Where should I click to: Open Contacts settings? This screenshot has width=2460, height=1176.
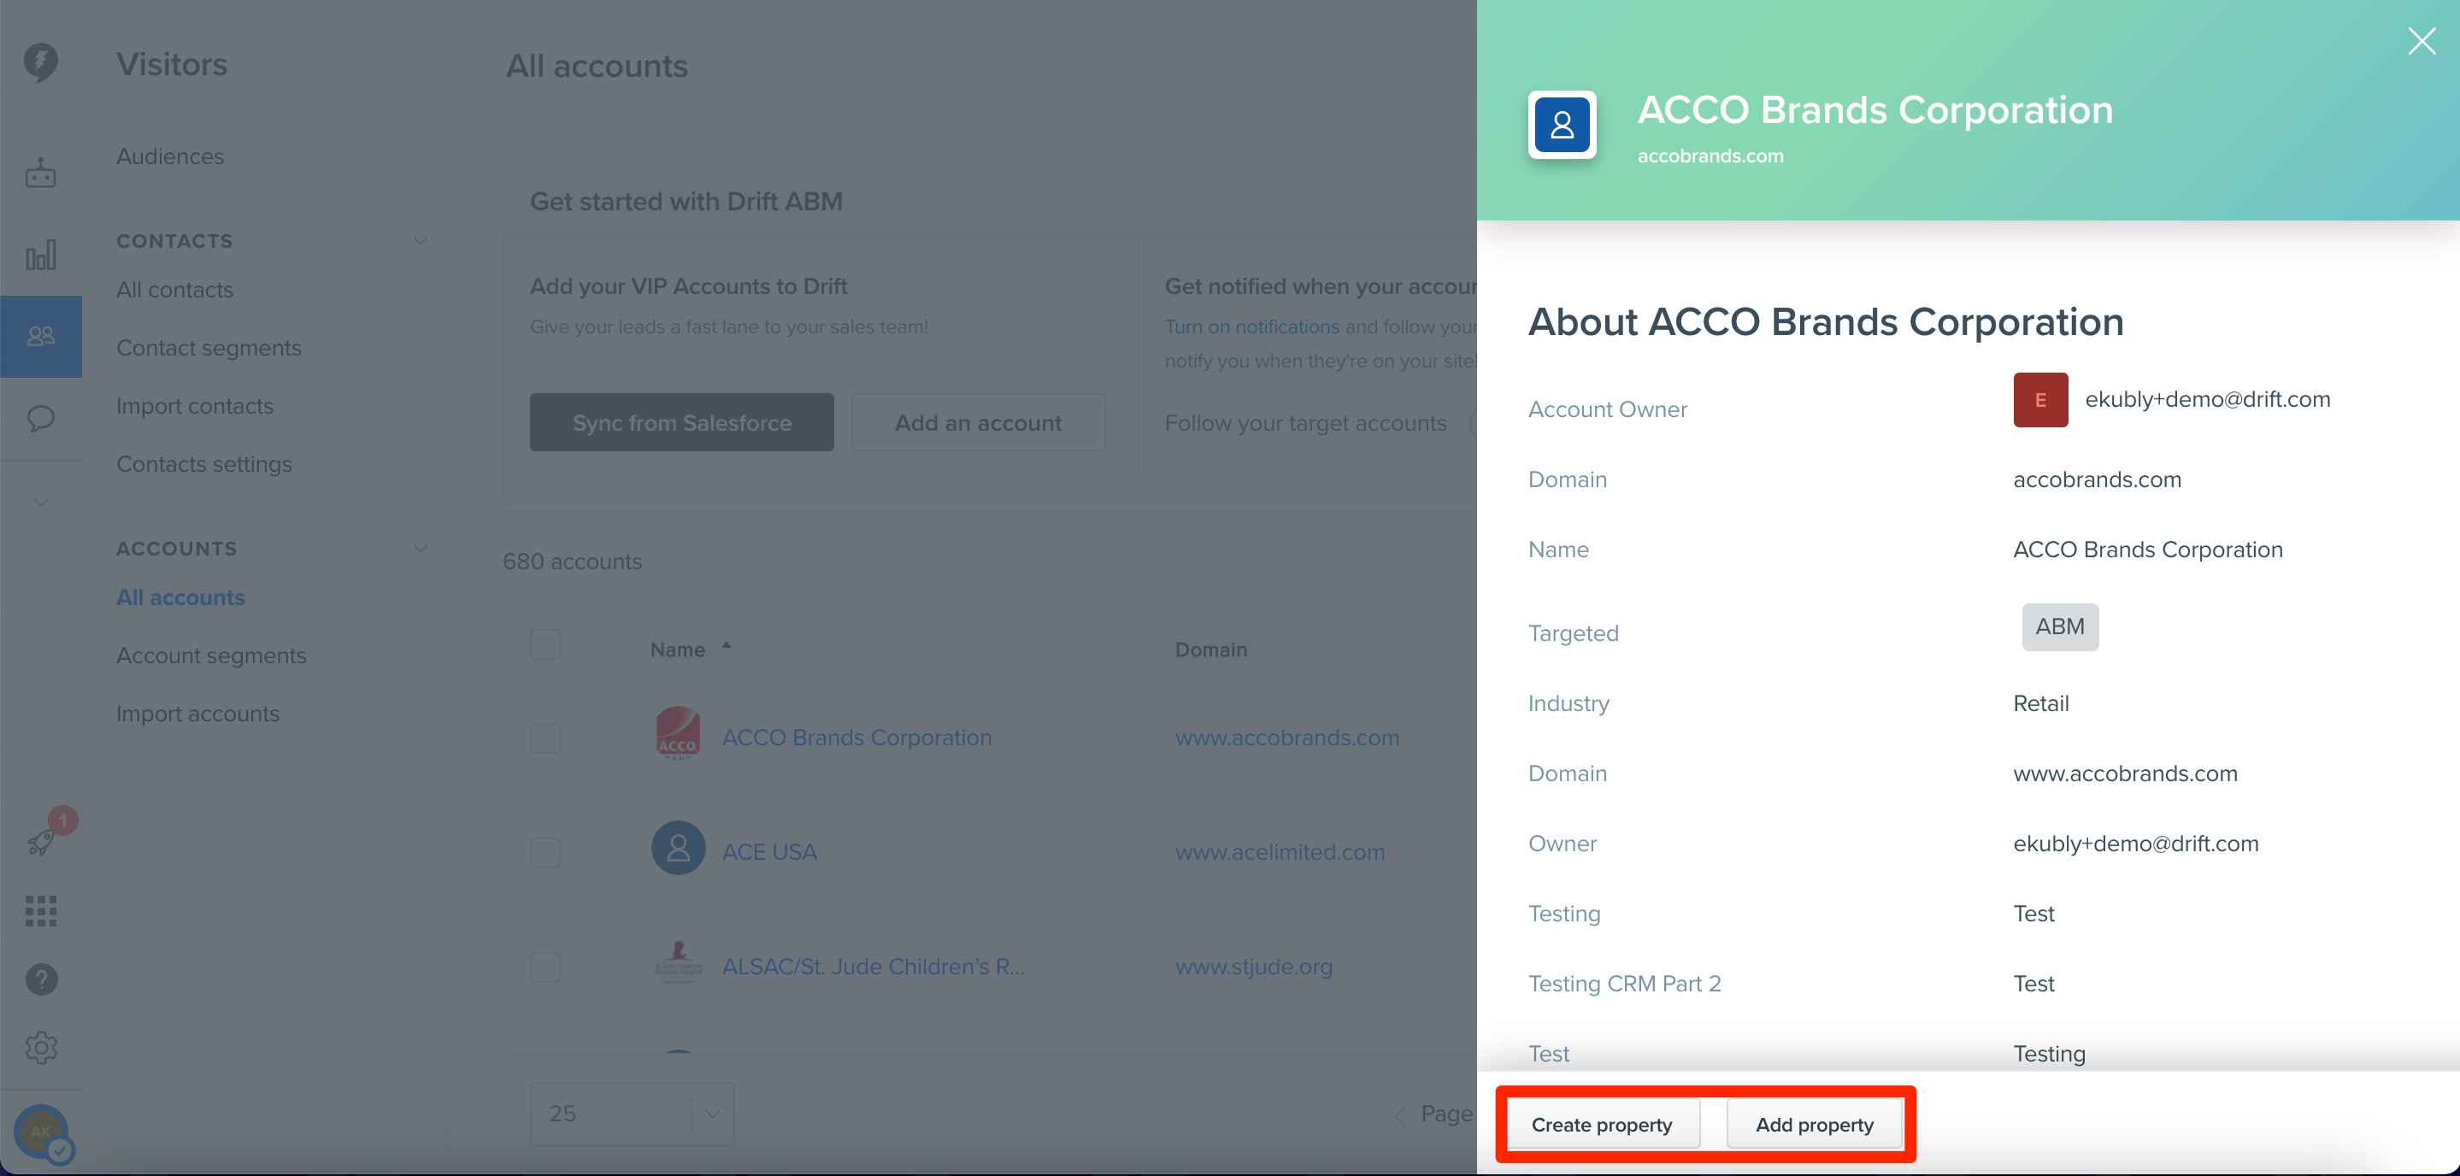click(x=204, y=465)
